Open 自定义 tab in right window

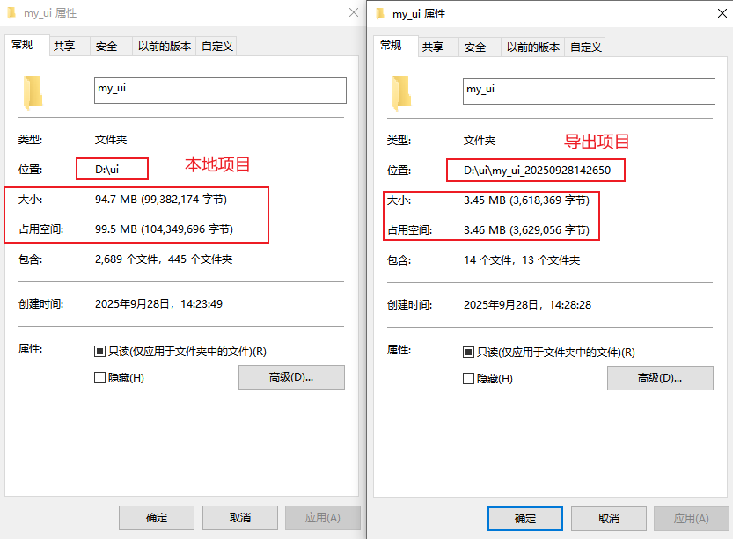tap(585, 47)
